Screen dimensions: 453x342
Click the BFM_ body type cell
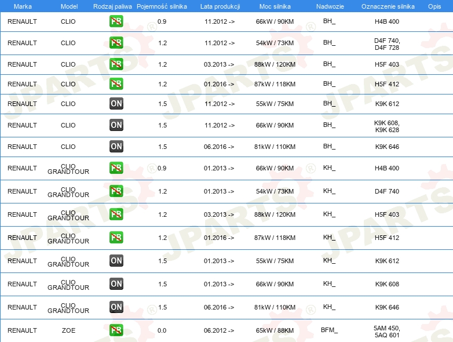(x=329, y=330)
